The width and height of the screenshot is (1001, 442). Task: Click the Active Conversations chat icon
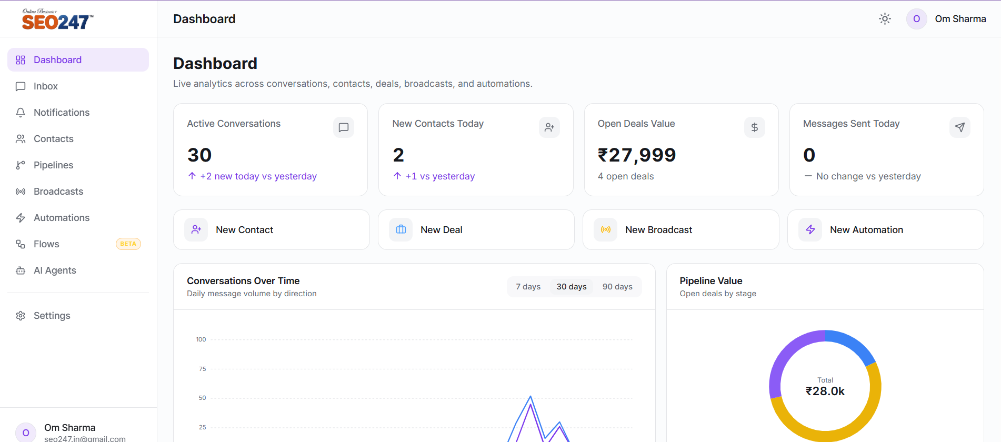tap(344, 127)
